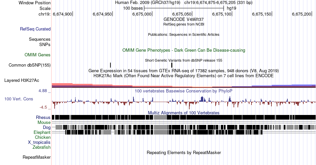Click the 6,674,950 ruler position
The image size is (316, 165).
pos(102,14)
